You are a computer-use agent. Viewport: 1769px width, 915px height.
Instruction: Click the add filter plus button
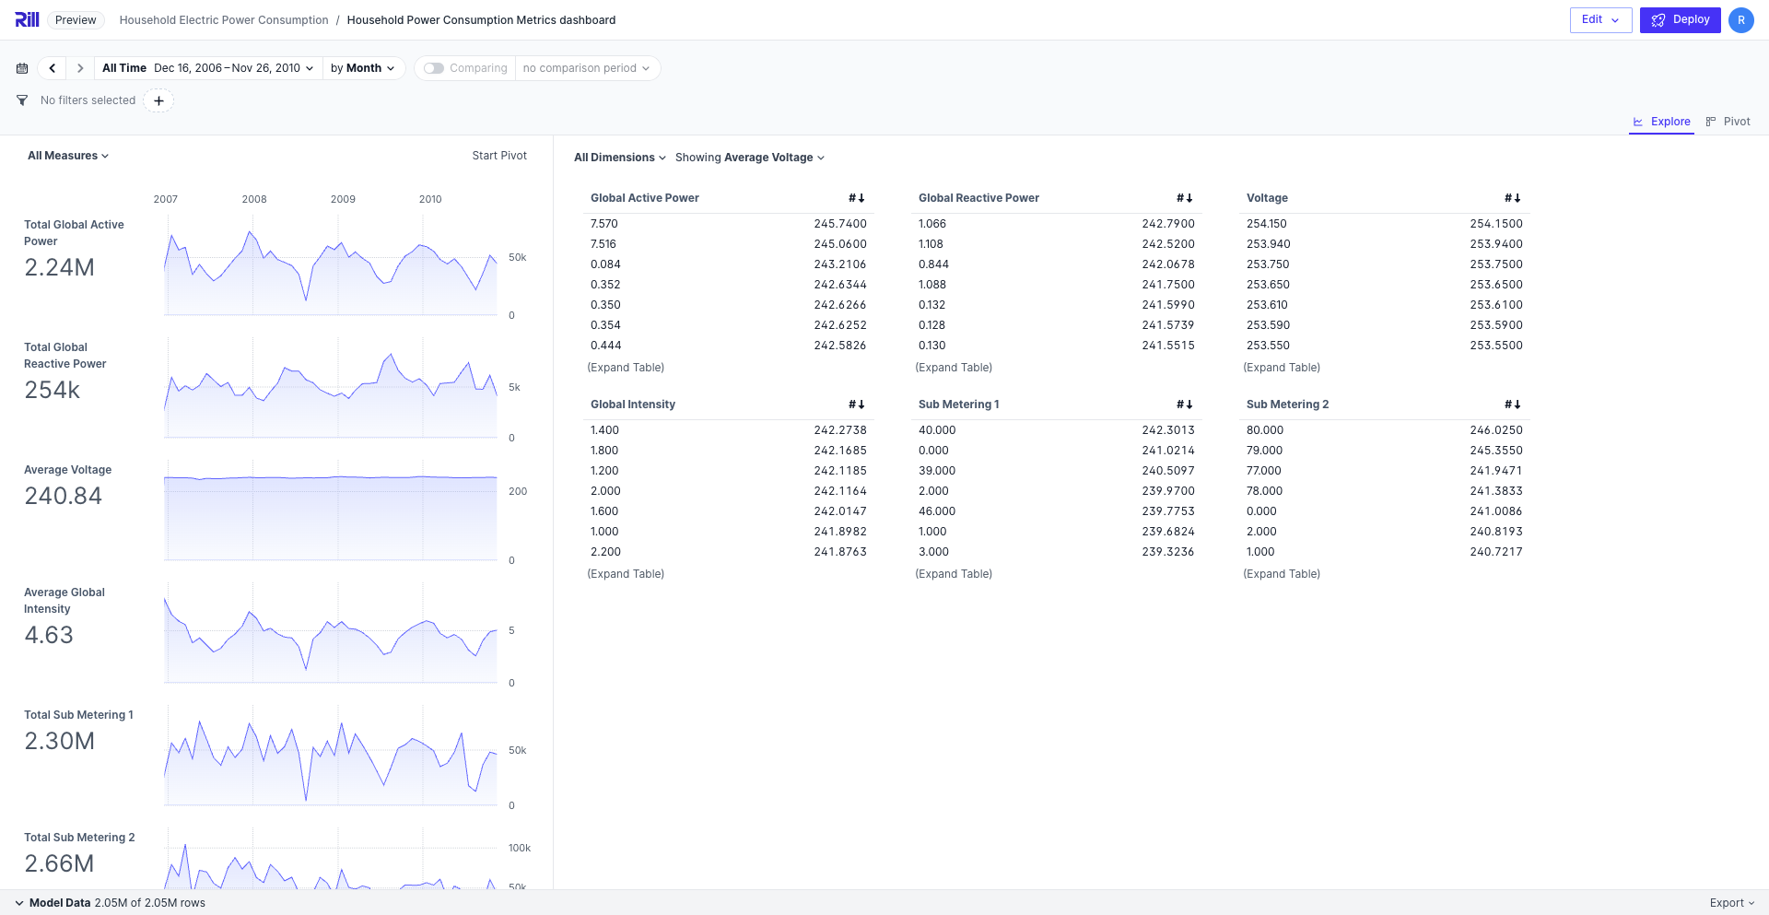[x=158, y=100]
